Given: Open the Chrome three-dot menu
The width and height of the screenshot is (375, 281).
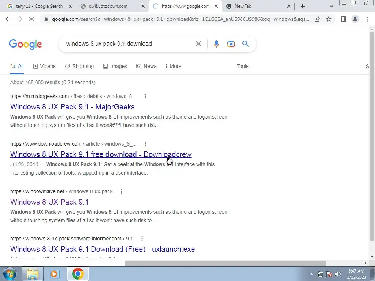Looking at the screenshot, I should coord(367,19).
